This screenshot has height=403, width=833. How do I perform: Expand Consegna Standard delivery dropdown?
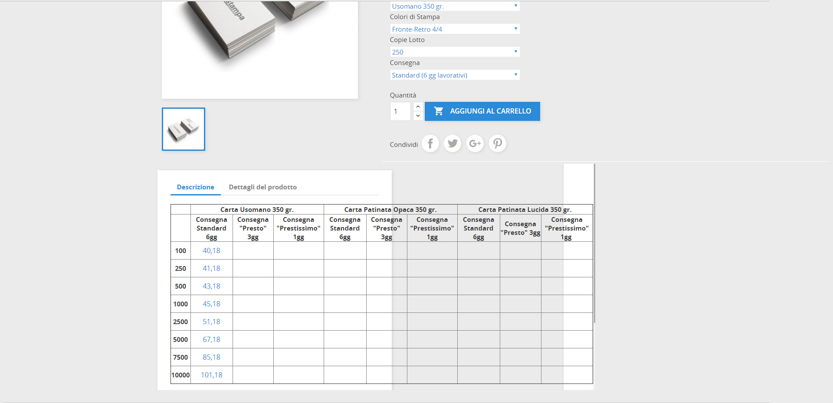[454, 75]
